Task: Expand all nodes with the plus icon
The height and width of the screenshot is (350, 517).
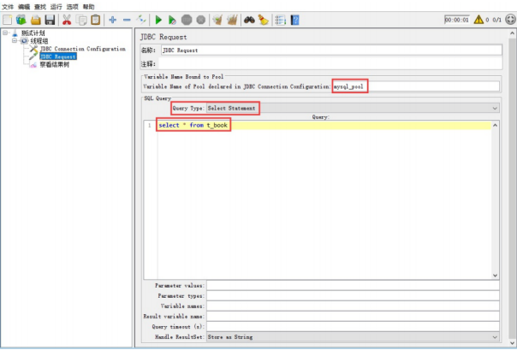Action: tap(113, 20)
